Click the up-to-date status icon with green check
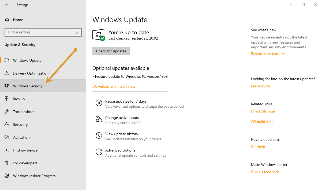Screen dimensions: 322x190 99,35
